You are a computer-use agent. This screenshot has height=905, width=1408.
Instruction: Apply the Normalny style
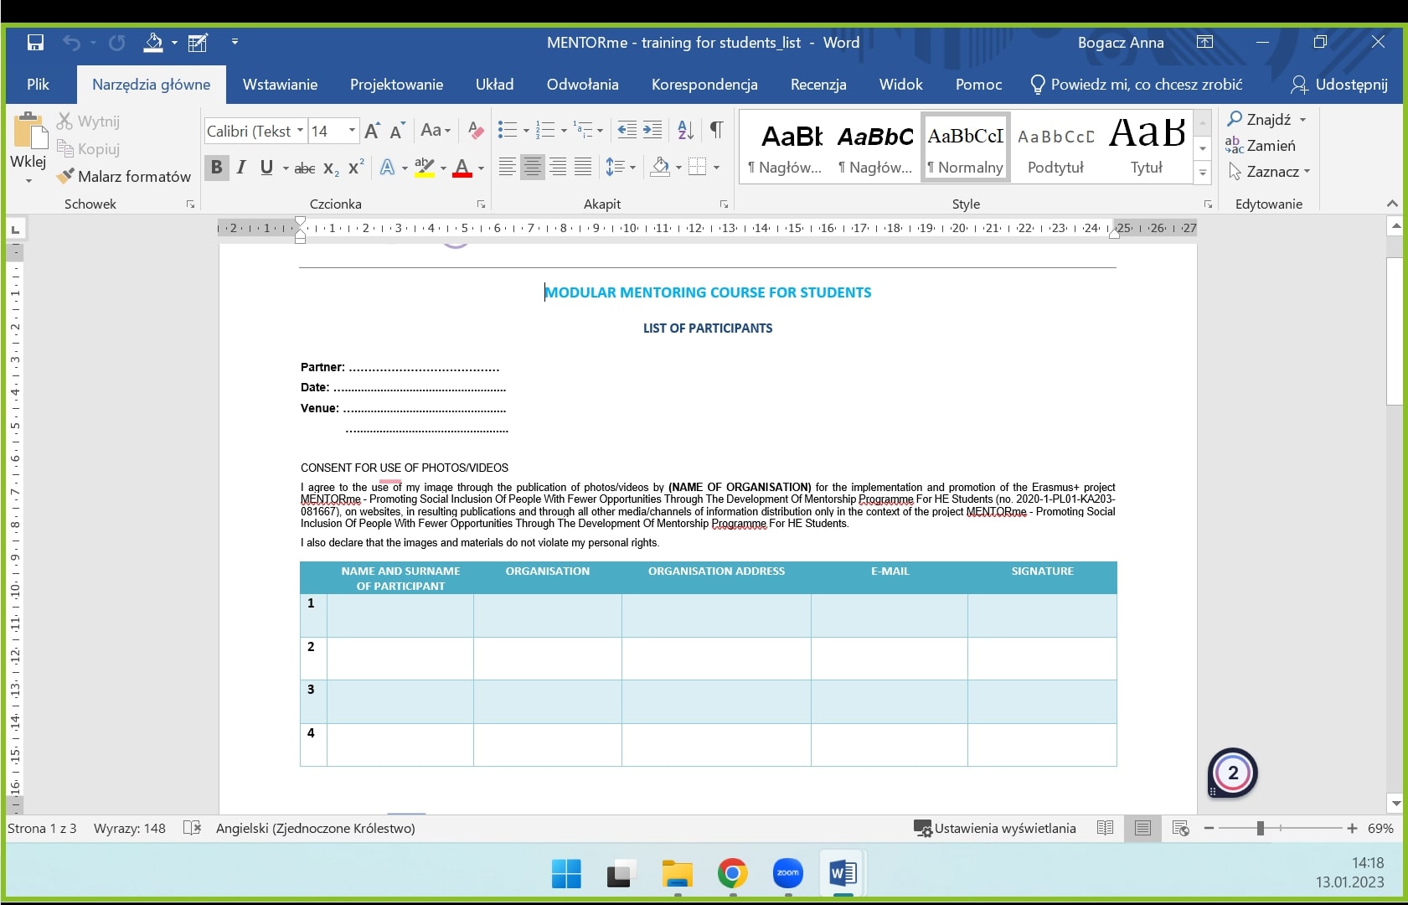point(965,147)
